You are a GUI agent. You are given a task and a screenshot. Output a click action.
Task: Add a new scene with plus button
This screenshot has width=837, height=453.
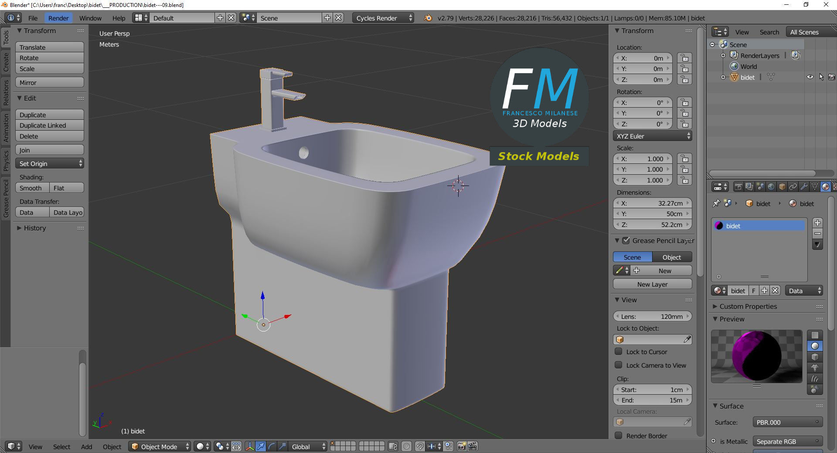point(327,18)
